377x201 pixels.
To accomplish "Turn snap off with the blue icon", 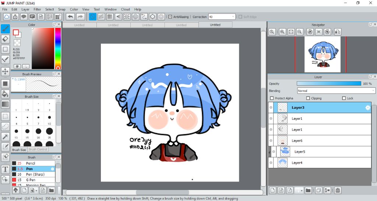I will tap(92, 17).
